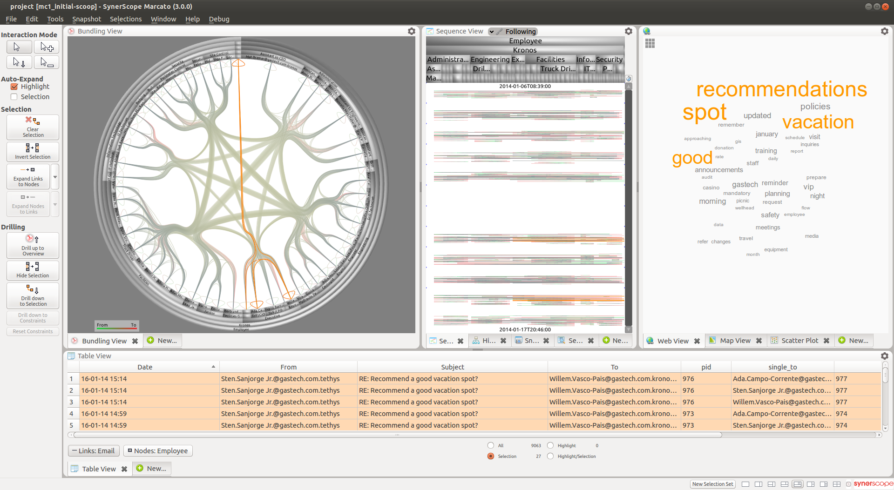894x490 pixels.
Task: Open a New tab next to Table View
Action: pyautogui.click(x=152, y=469)
